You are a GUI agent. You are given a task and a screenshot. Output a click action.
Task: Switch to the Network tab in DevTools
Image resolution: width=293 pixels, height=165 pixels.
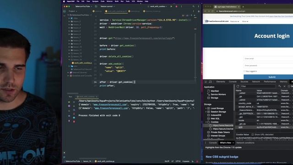click(256, 82)
